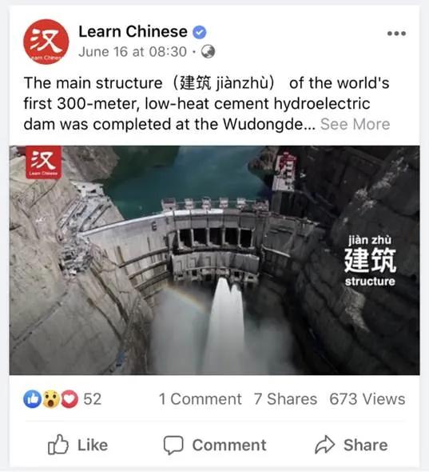Click the Share button
The width and height of the screenshot is (429, 472).
(352, 445)
